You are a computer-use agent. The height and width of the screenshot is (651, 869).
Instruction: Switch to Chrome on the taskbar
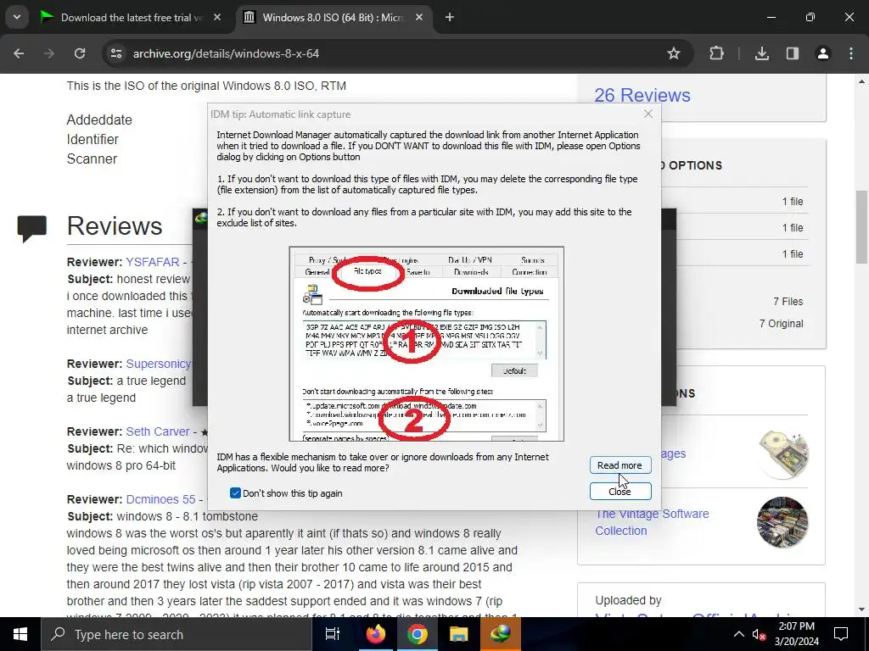click(418, 634)
